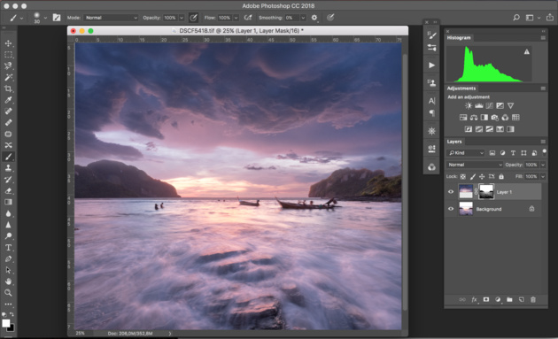The width and height of the screenshot is (558, 339).
Task: Create a new group with folder icon
Action: pos(509,299)
